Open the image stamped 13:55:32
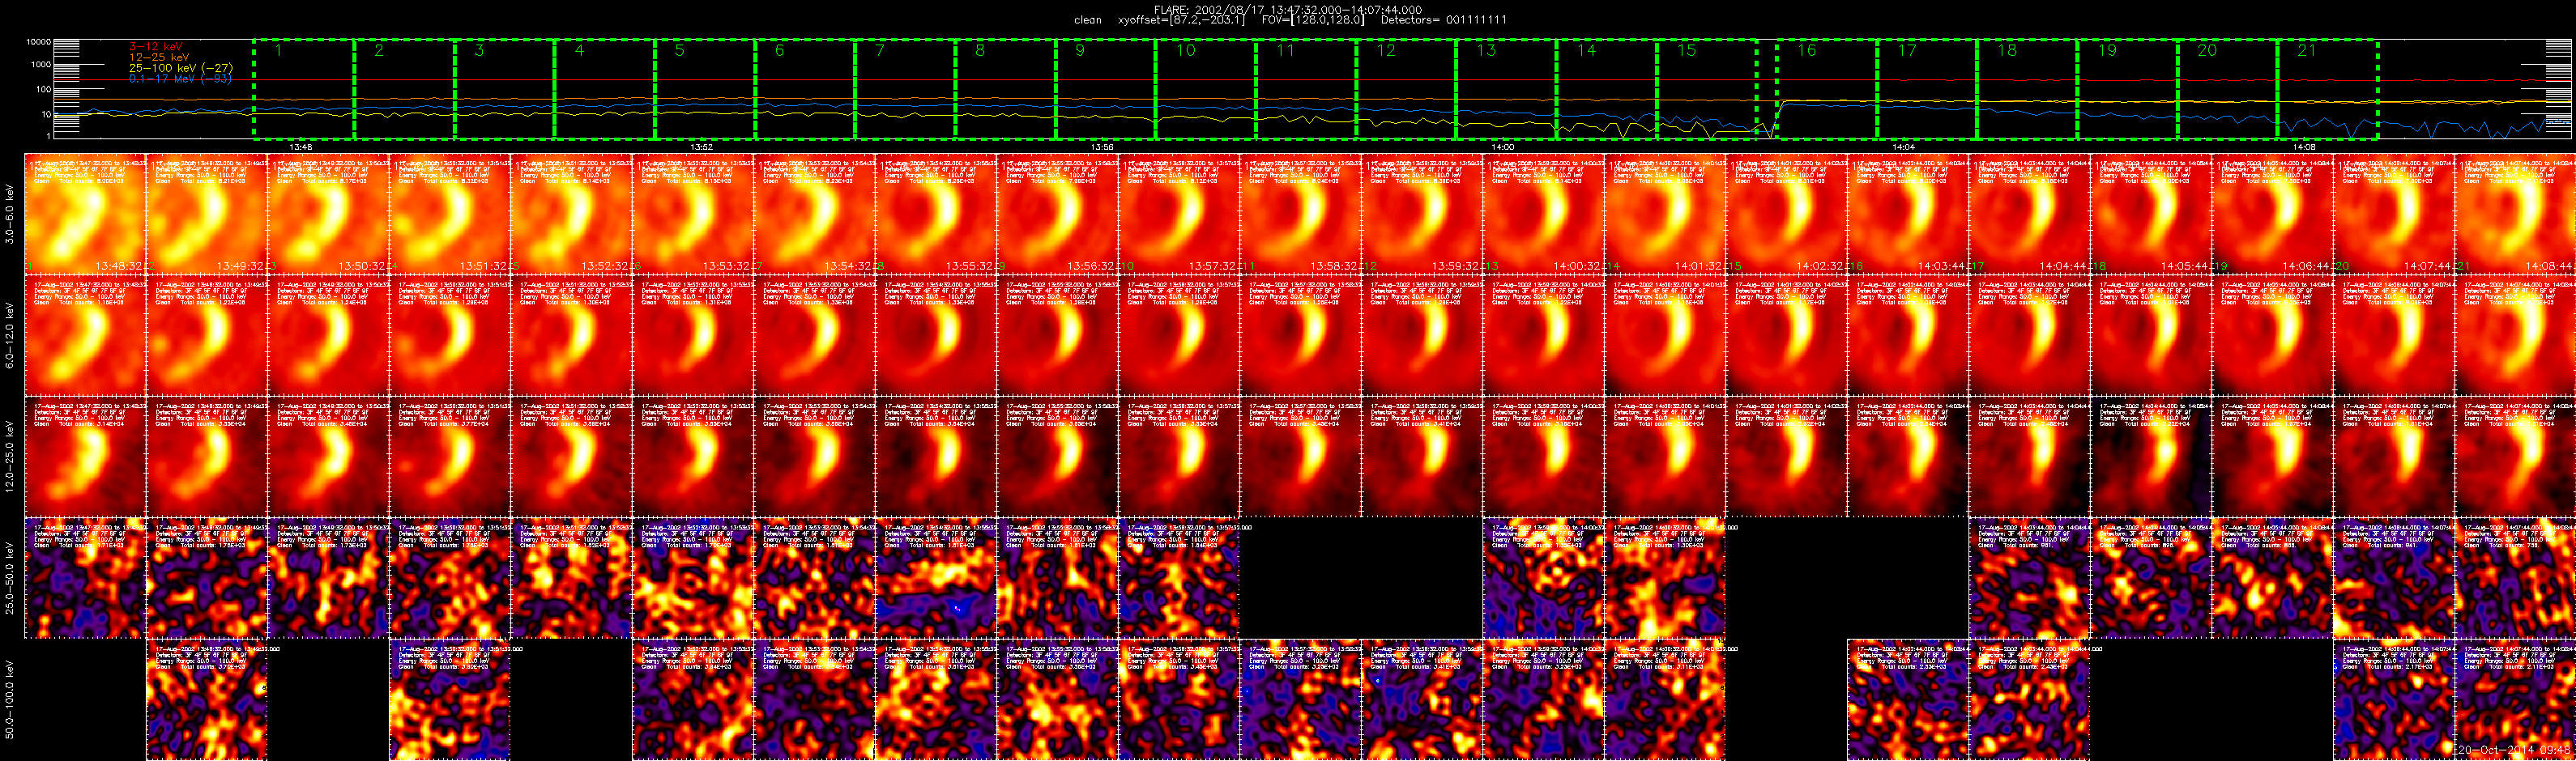 [936, 213]
